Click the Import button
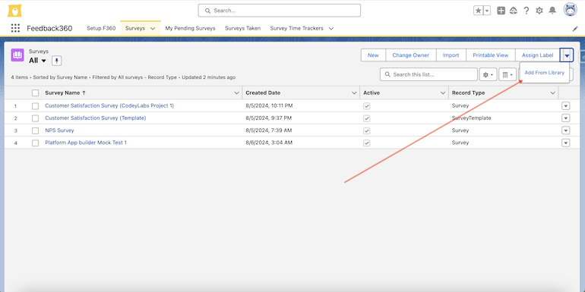Screen dimensions: 585x292 pos(451,55)
